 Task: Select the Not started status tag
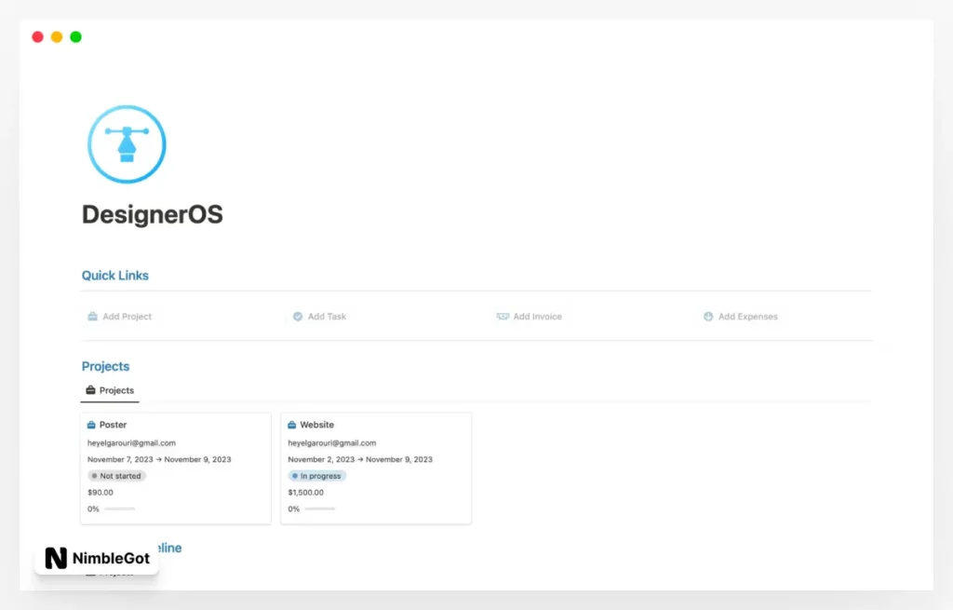[x=117, y=476]
